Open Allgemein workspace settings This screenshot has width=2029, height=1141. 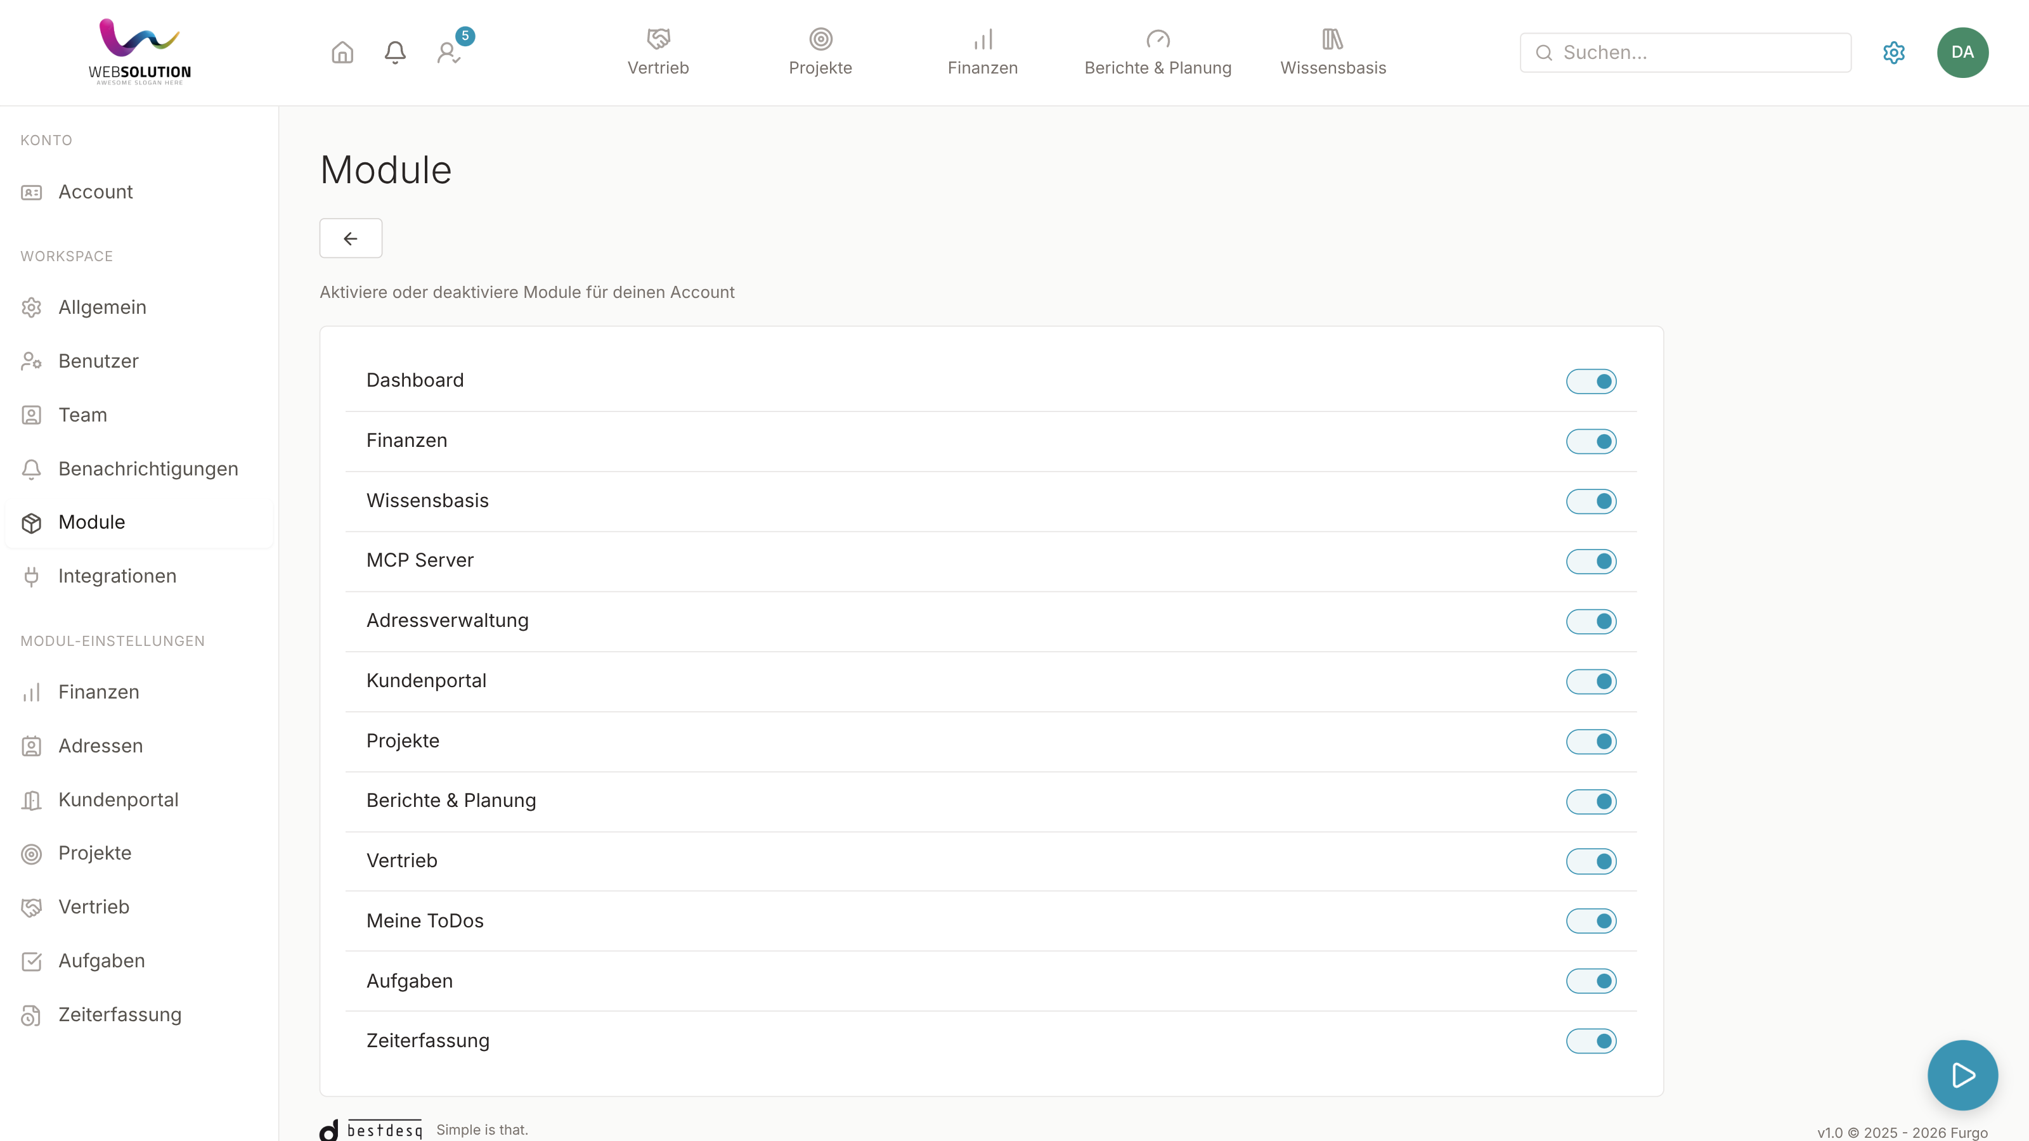pos(139,307)
